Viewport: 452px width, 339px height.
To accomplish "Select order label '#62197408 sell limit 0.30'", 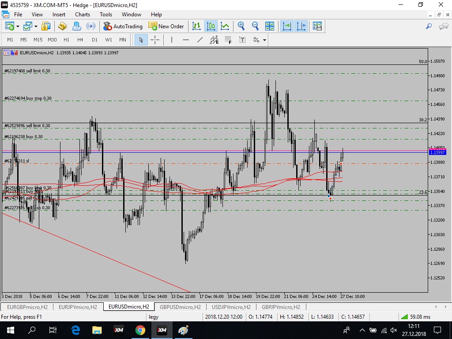I will [27, 71].
